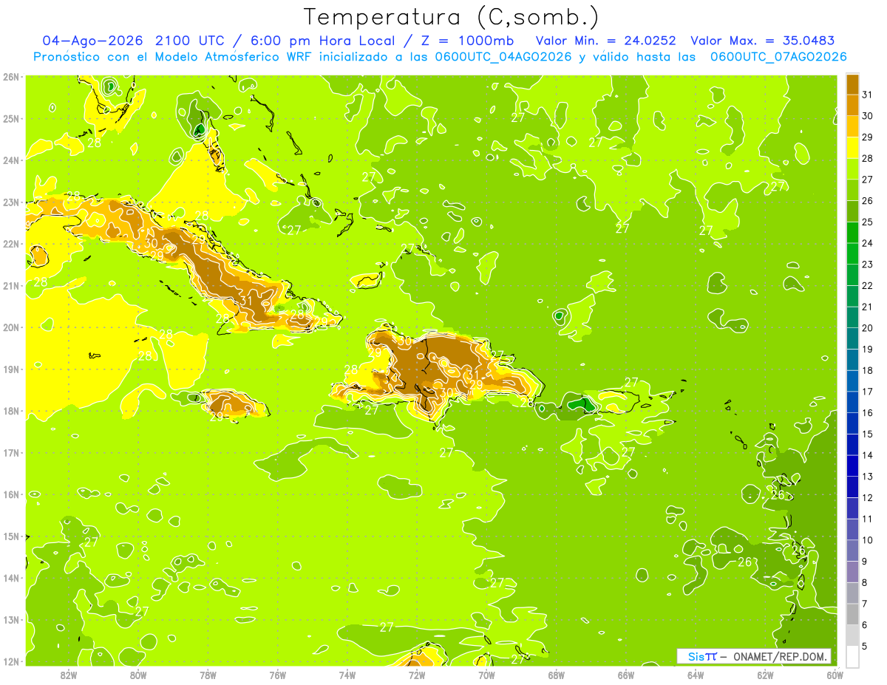Select the 78W longitude axis label

208,675
